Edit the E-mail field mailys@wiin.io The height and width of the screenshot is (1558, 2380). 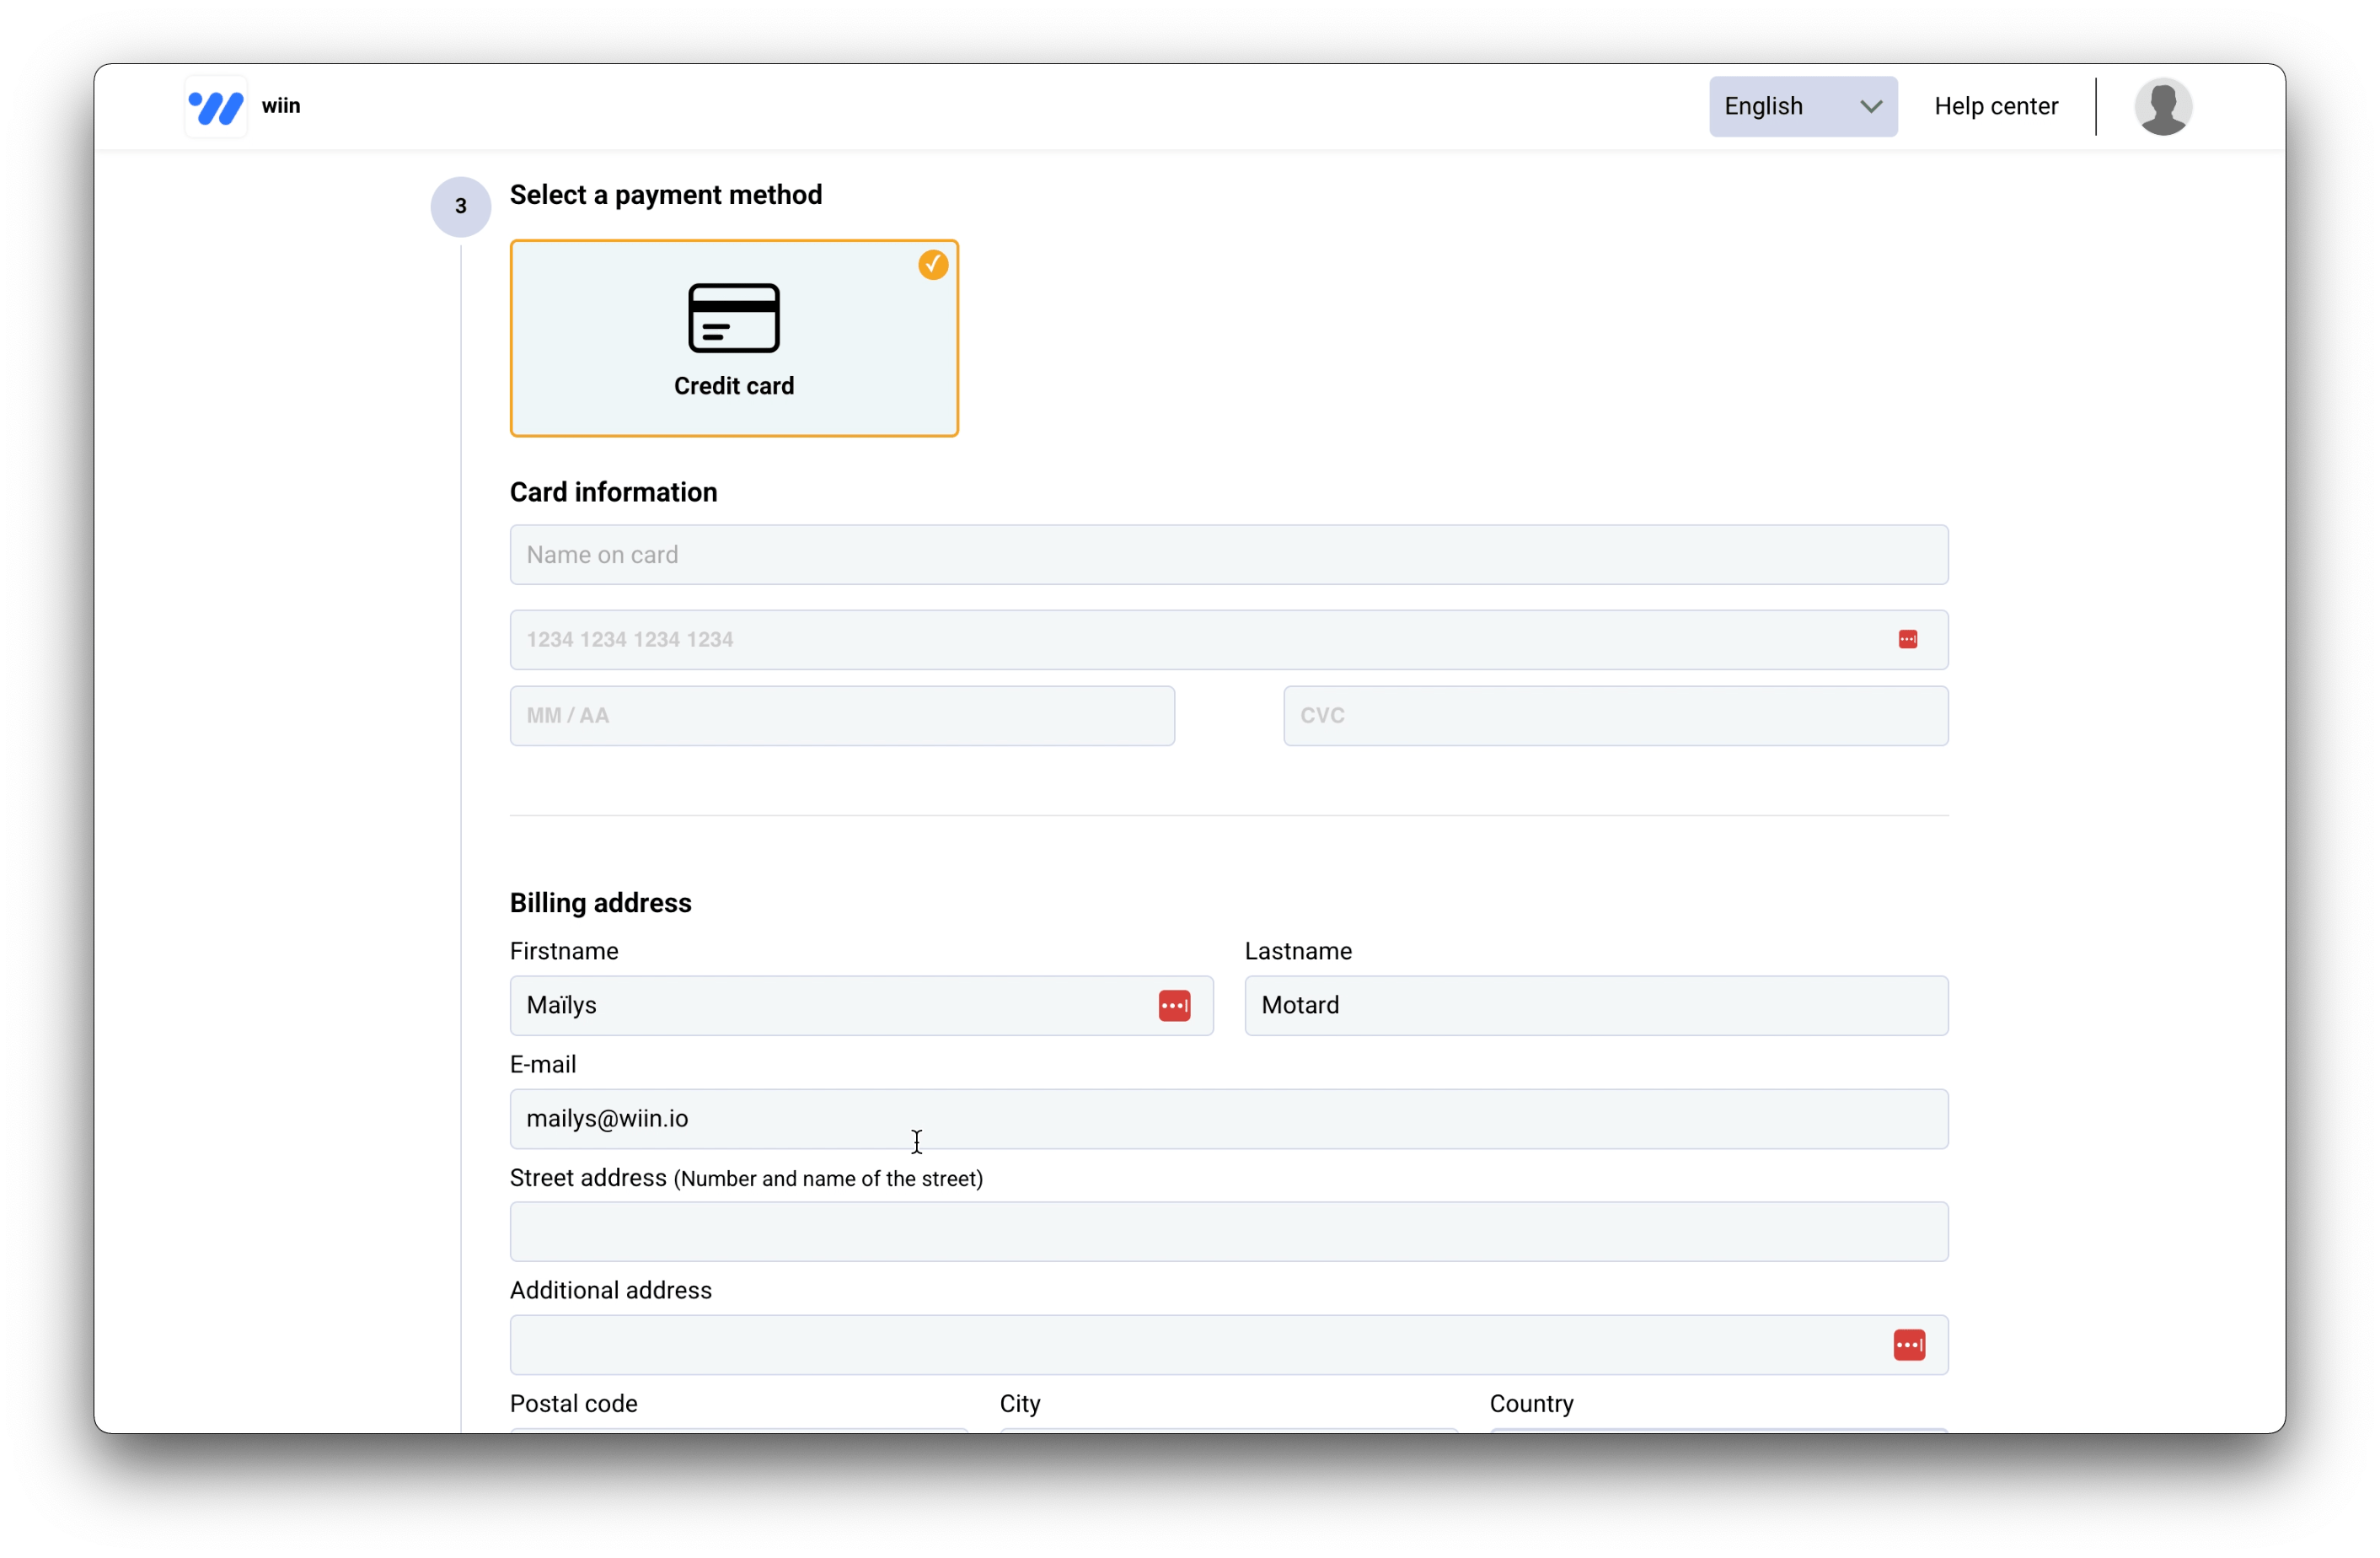(1228, 1119)
